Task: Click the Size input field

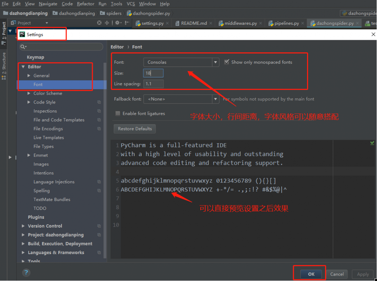Action: [154, 73]
